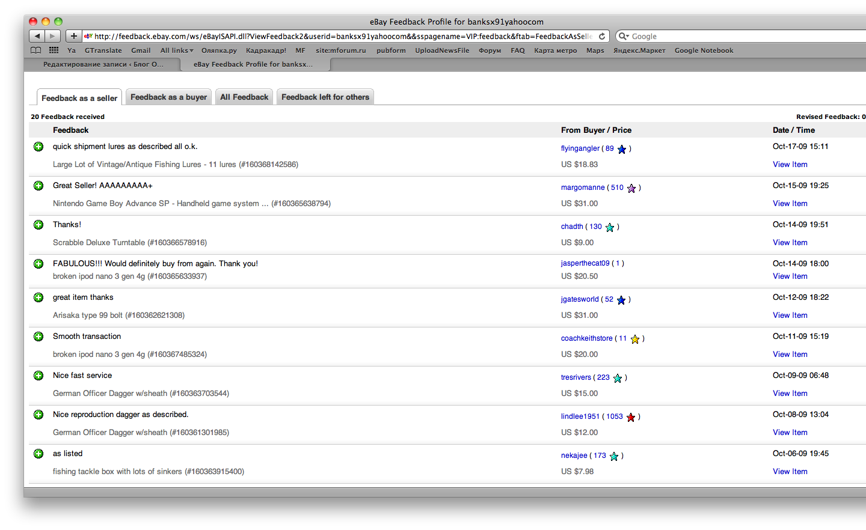The image size is (866, 530).
Task: Click the positive feedback icon beside 'Thanks!'
Action: [x=38, y=225]
